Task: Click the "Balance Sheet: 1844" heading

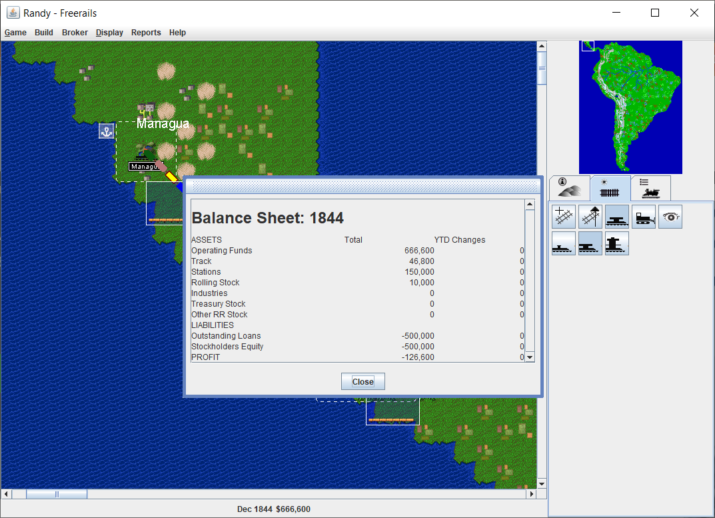Action: pos(268,218)
